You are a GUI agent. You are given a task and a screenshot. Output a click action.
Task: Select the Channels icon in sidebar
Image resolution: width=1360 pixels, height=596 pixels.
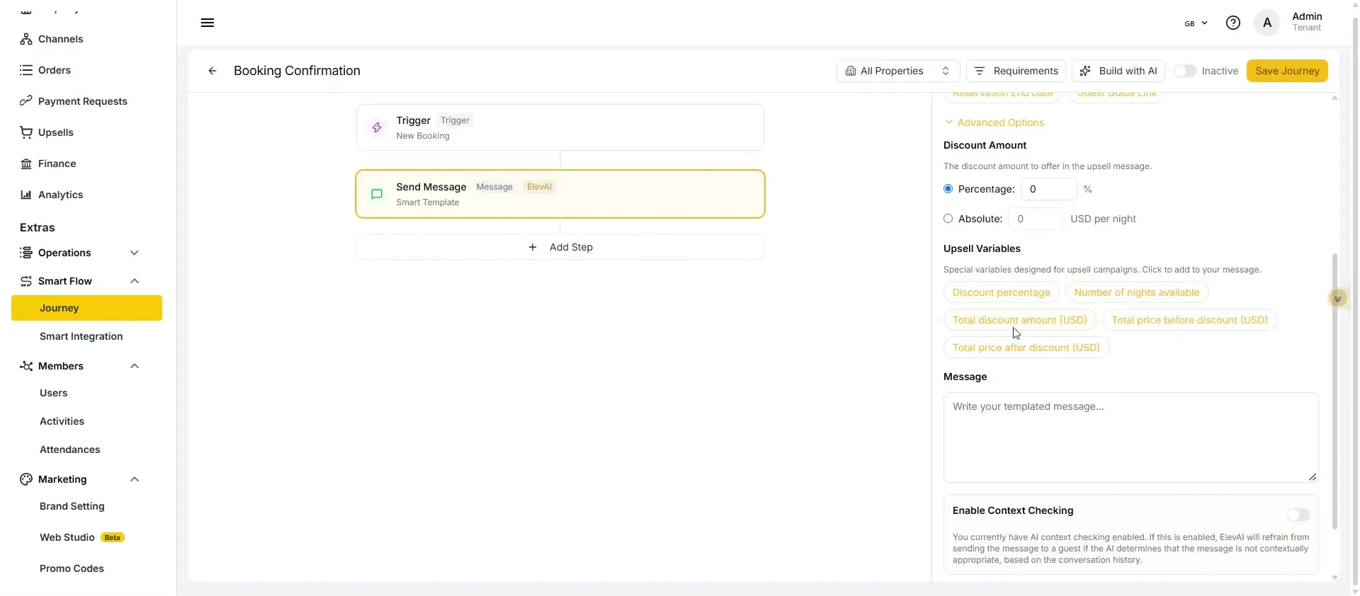click(x=26, y=39)
